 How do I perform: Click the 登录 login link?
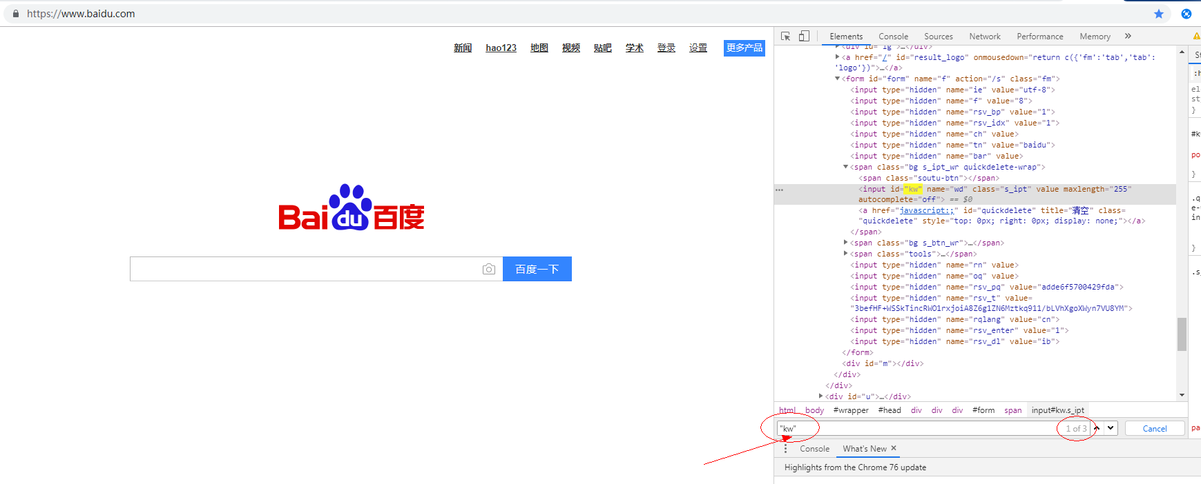tap(666, 48)
